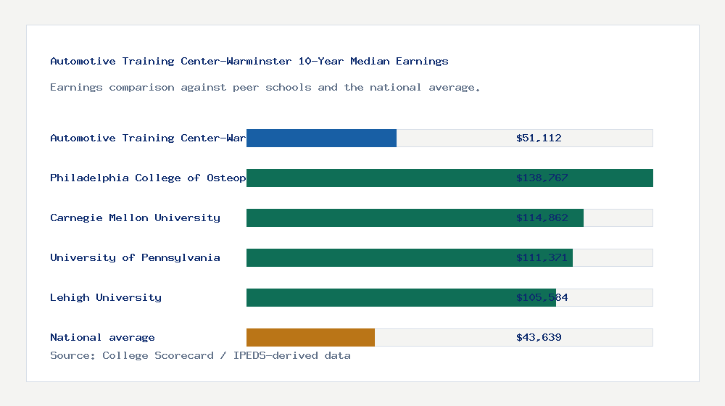Click the $105,584 value
The width and height of the screenshot is (725, 406).
pos(542,297)
